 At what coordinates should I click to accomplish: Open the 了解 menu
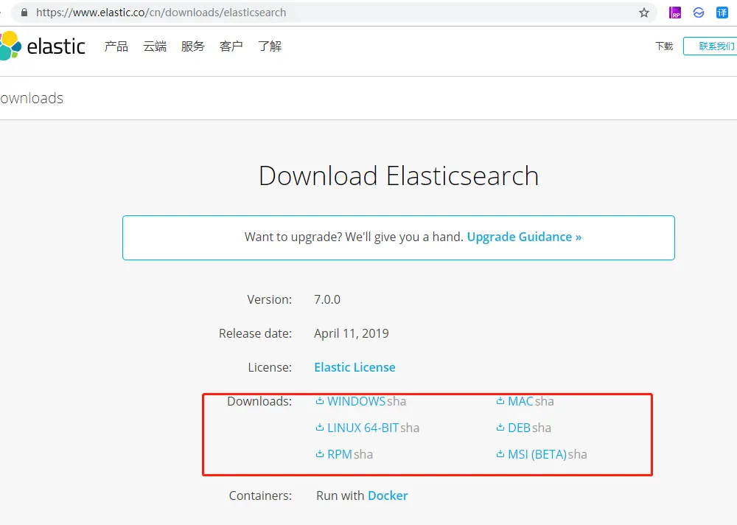[270, 46]
